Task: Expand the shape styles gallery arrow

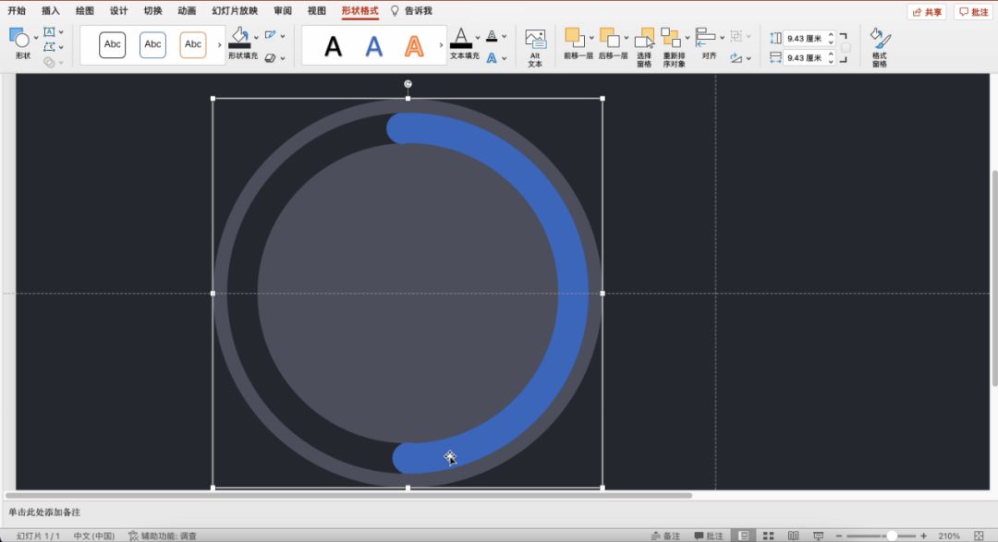Action: point(219,44)
